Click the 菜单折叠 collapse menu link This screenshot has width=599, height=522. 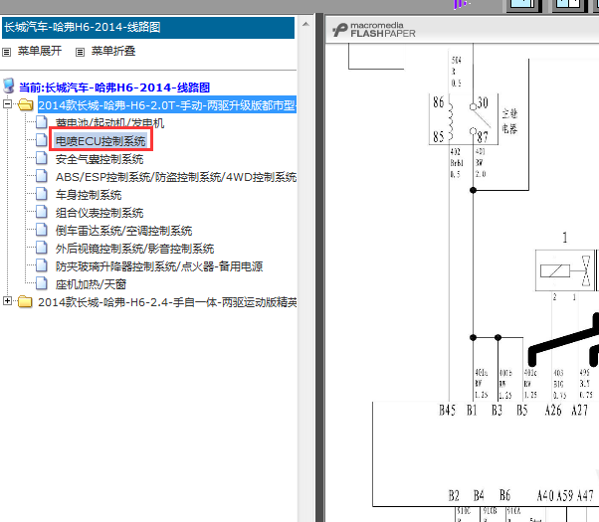(113, 51)
